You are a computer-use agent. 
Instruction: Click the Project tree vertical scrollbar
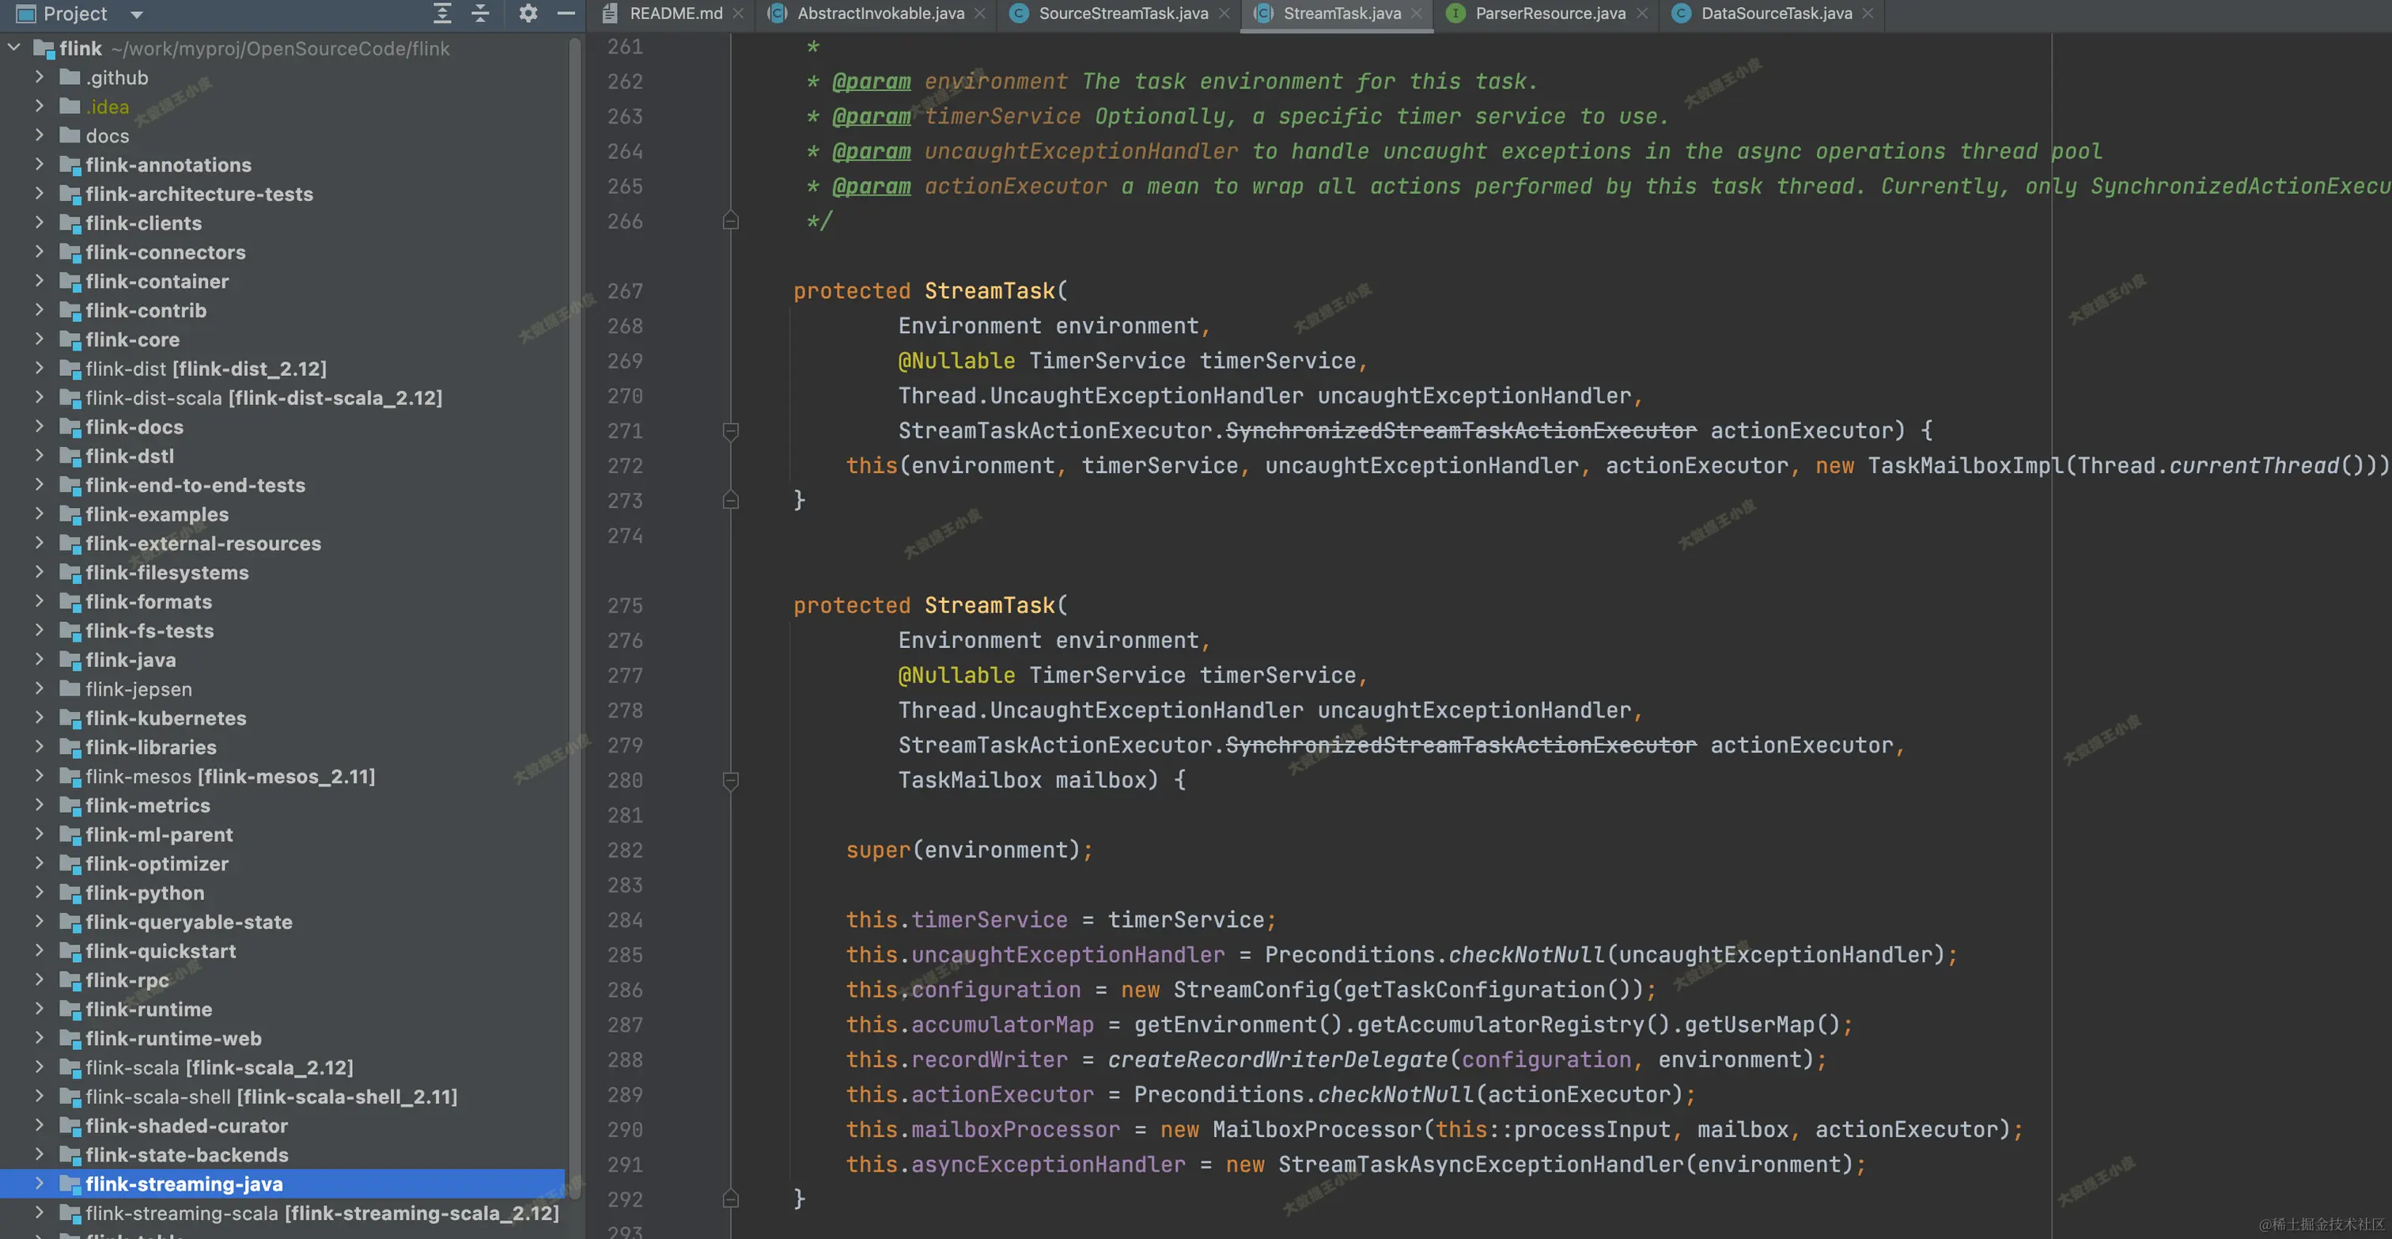coord(575,613)
